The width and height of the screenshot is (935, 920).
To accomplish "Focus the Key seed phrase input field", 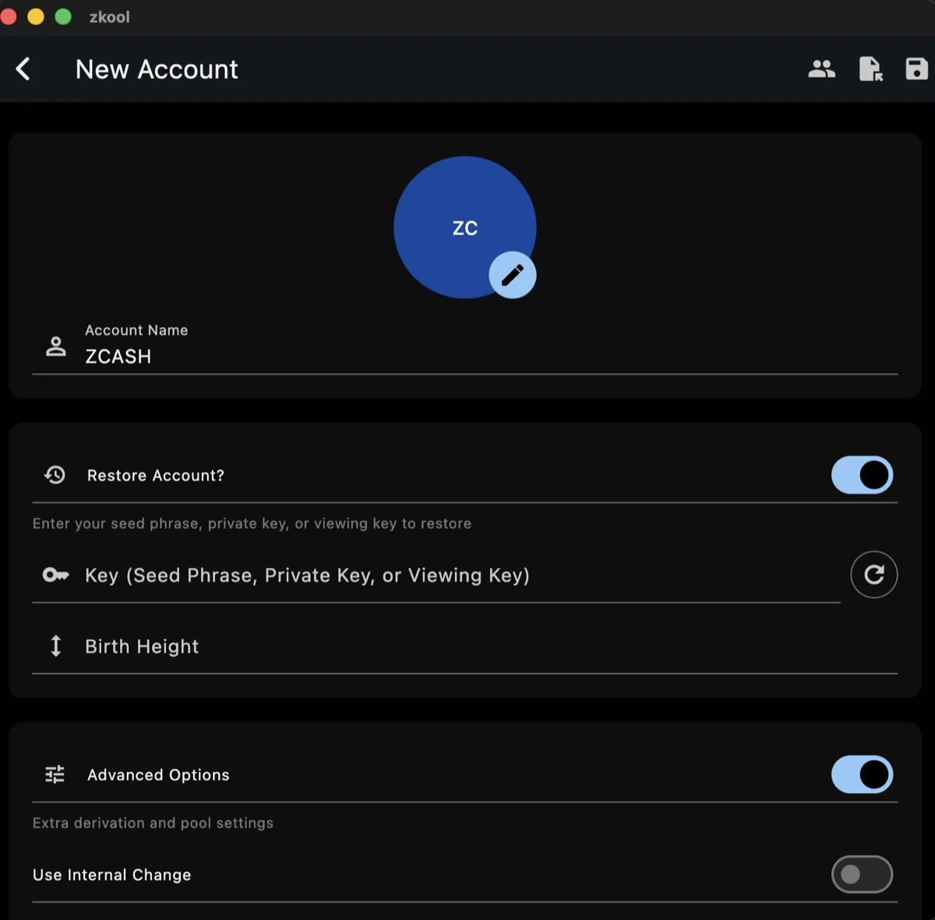I will [x=436, y=575].
